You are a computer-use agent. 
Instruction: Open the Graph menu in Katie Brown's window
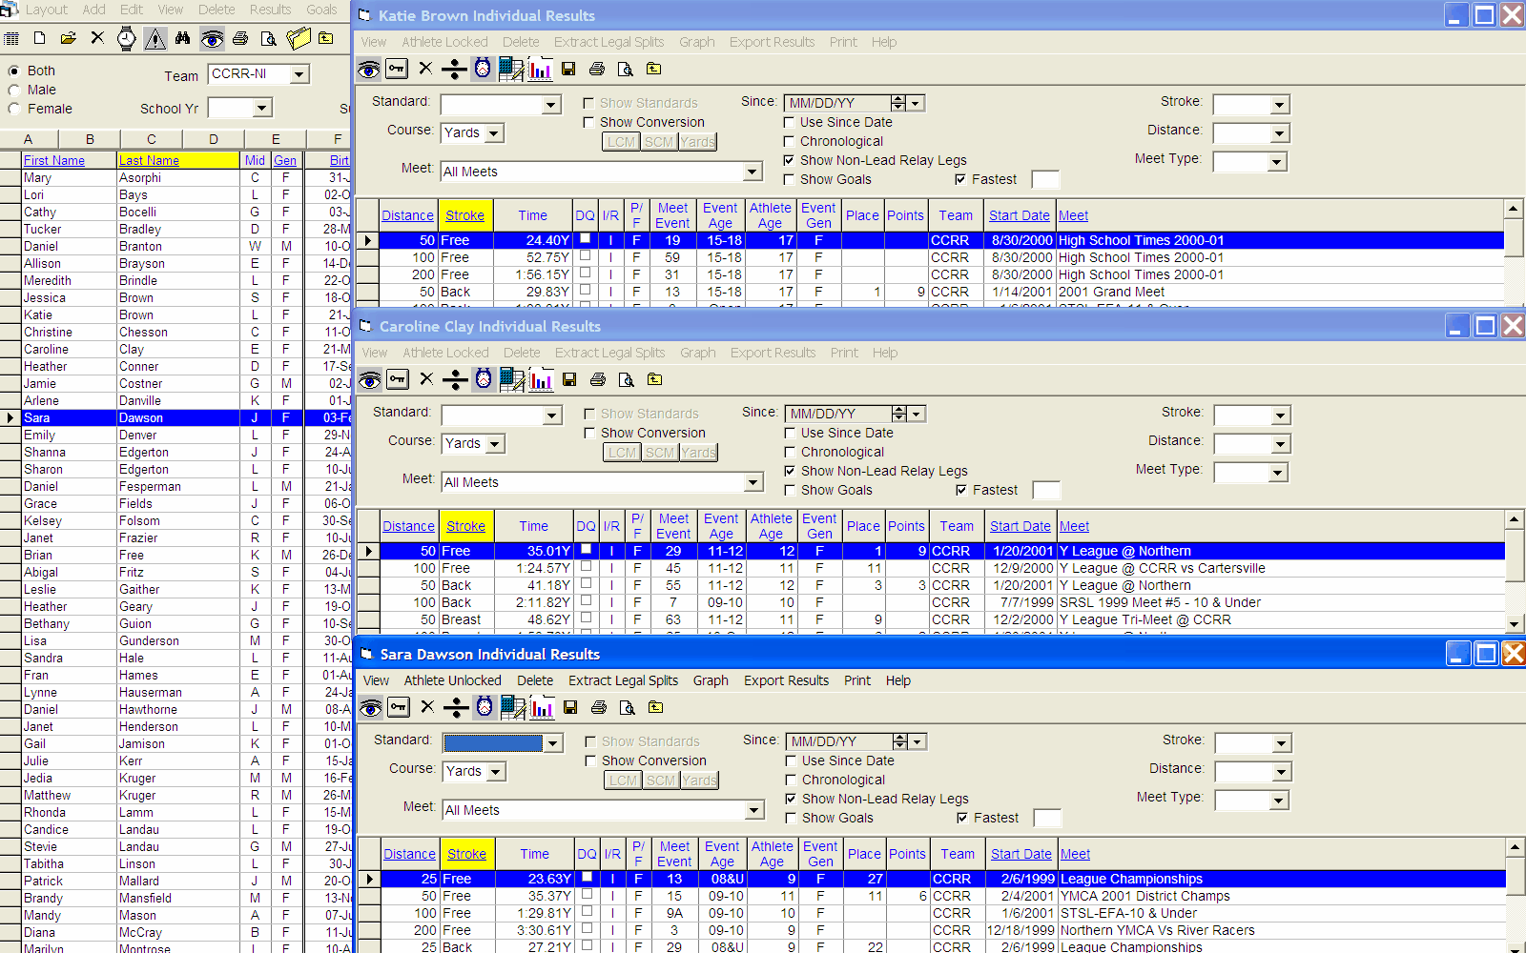click(697, 42)
